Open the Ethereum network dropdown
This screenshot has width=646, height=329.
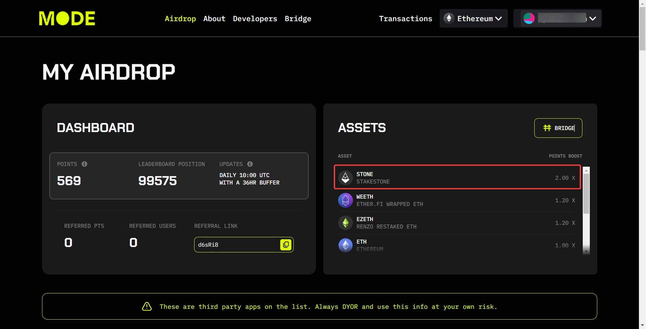coord(473,18)
